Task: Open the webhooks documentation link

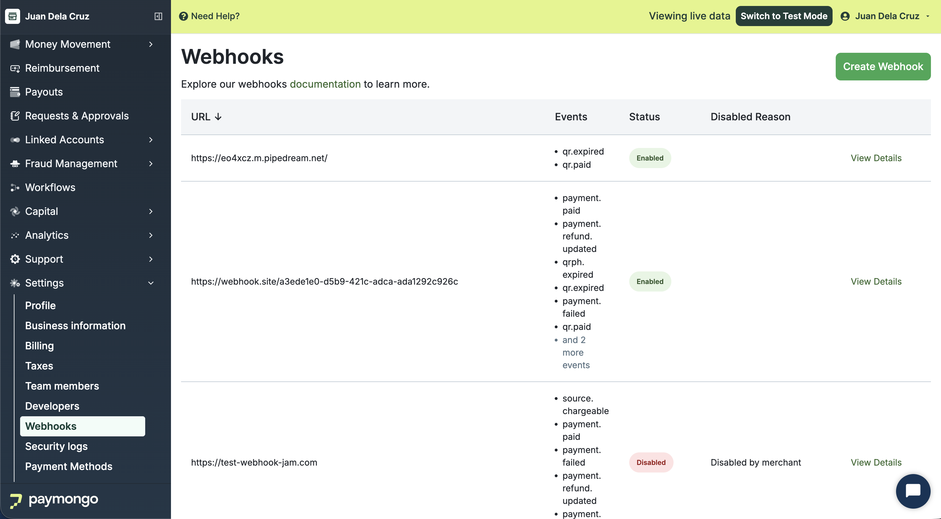Action: 325,84
